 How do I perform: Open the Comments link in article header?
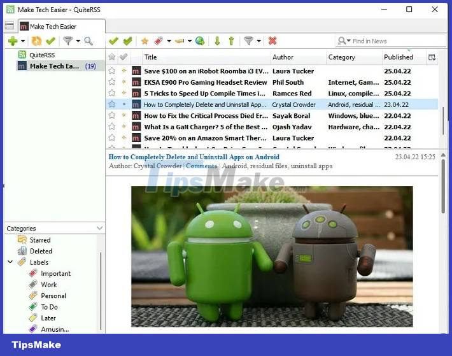click(x=201, y=166)
